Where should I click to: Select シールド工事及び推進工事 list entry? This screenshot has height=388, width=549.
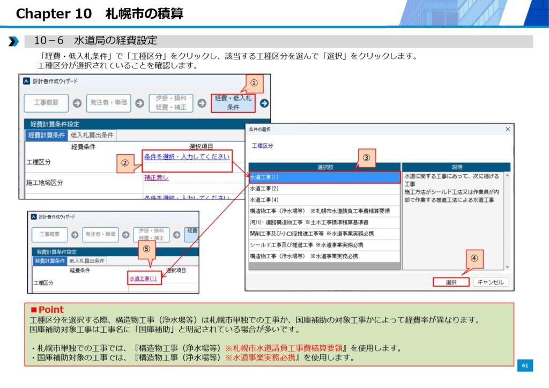[x=306, y=245]
